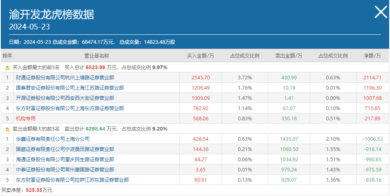
Task: Open 开源证券西安西大街证券营业部 link
Action: 65,98
